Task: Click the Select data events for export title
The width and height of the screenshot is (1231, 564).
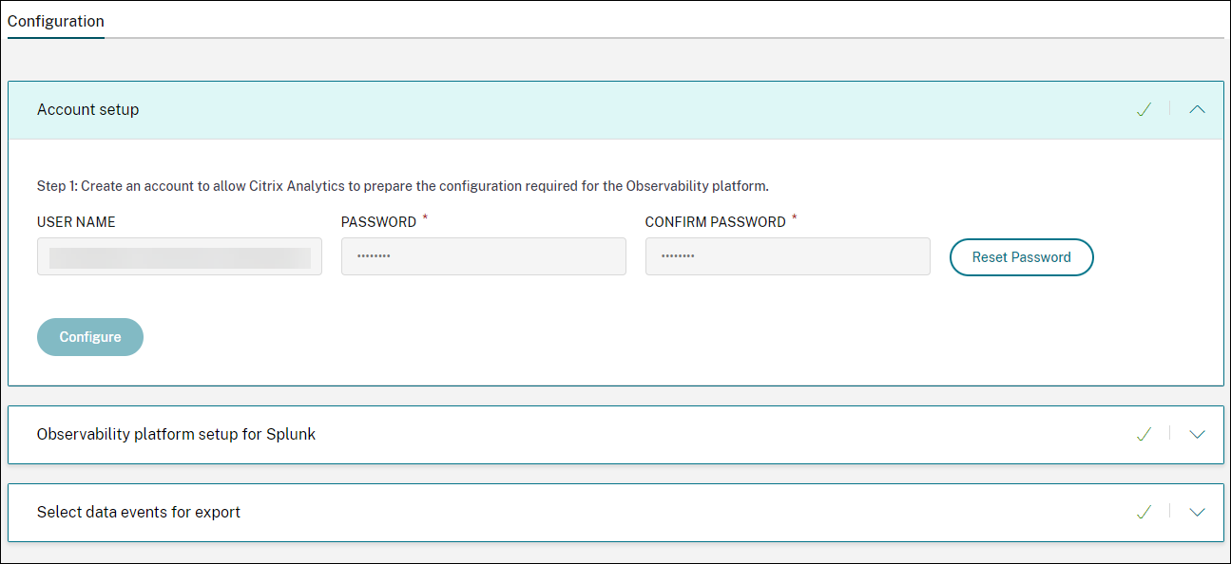Action: (139, 512)
